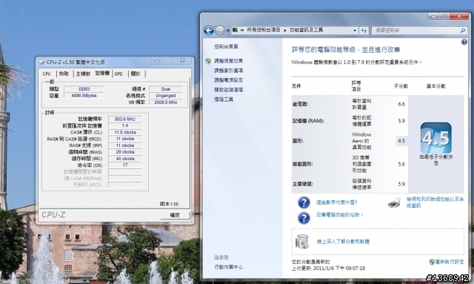Click the Control Panel icon in the address bar
The width and height of the screenshot is (474, 284).
[235, 30]
